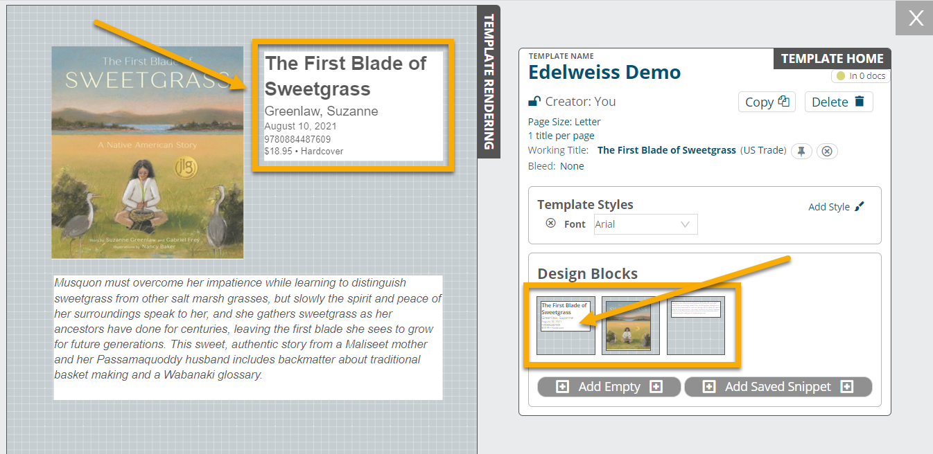Select the Template Home tab

pyautogui.click(x=832, y=59)
